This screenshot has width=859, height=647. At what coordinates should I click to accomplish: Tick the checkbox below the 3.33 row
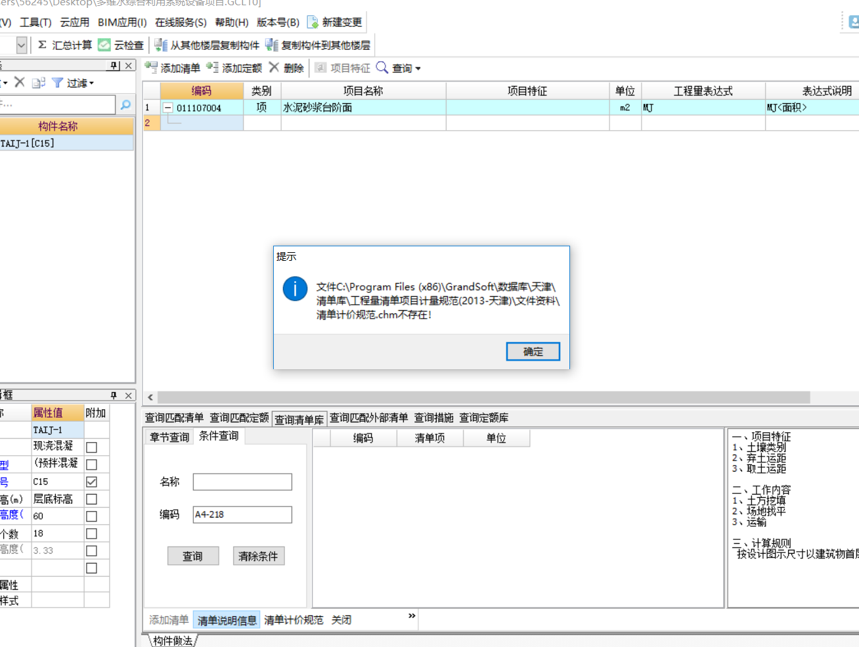(x=92, y=568)
